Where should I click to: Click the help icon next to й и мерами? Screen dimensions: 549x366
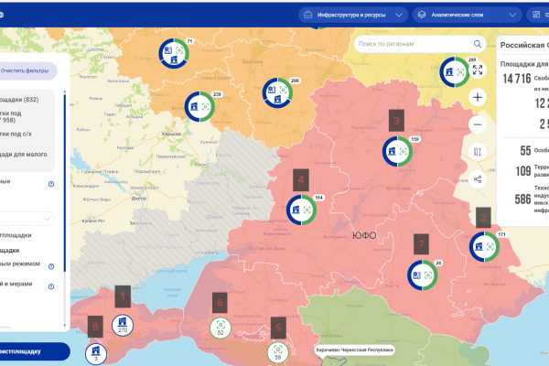point(51,286)
